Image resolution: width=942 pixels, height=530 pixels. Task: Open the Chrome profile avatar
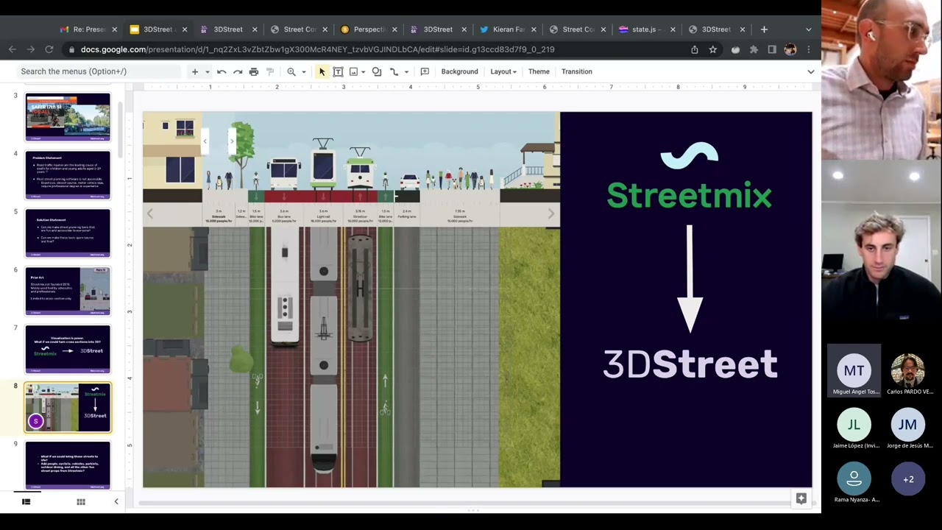[790, 49]
